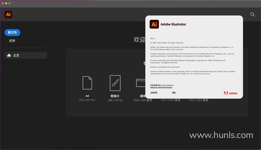The height and width of the screenshot is (150, 261).
Task: Click the 210 x 297 mm size text
Action: [87, 100]
